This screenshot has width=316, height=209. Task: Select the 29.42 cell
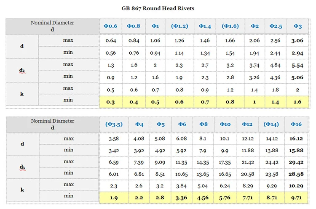point(296,162)
